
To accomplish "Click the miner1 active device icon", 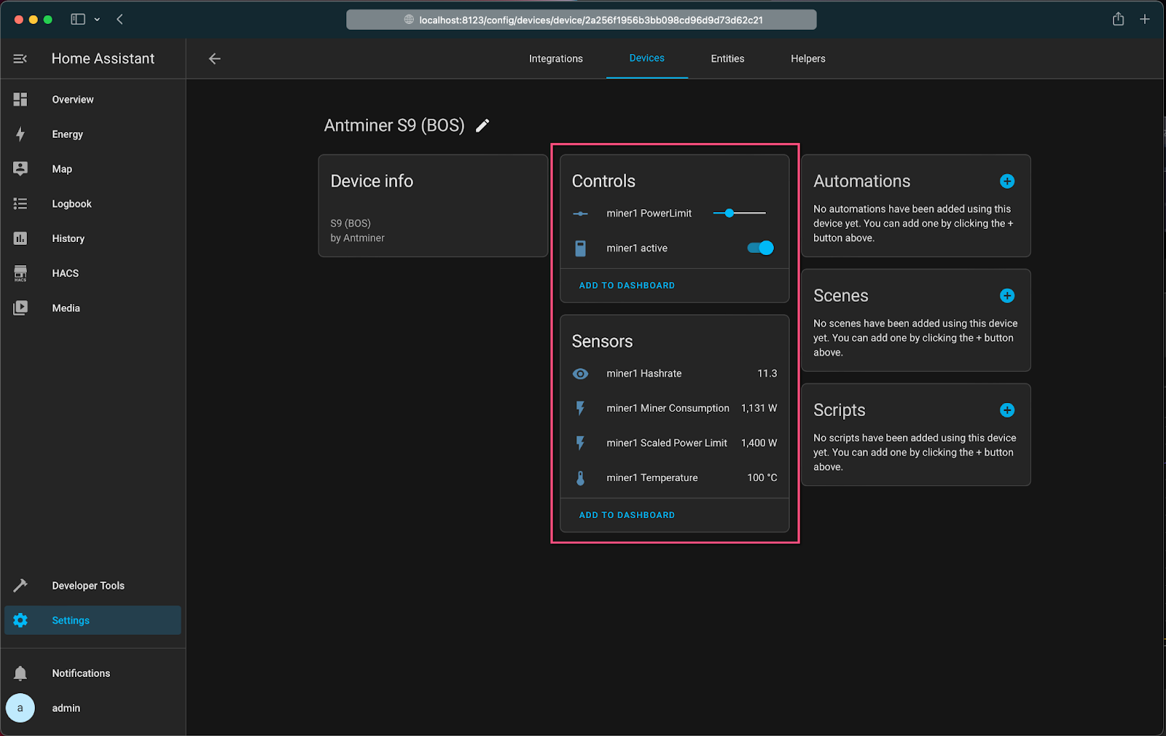I will 580,248.
